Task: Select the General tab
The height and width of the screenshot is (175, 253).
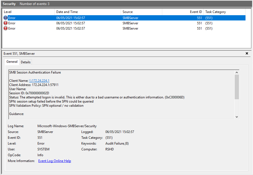Action: [12, 62]
